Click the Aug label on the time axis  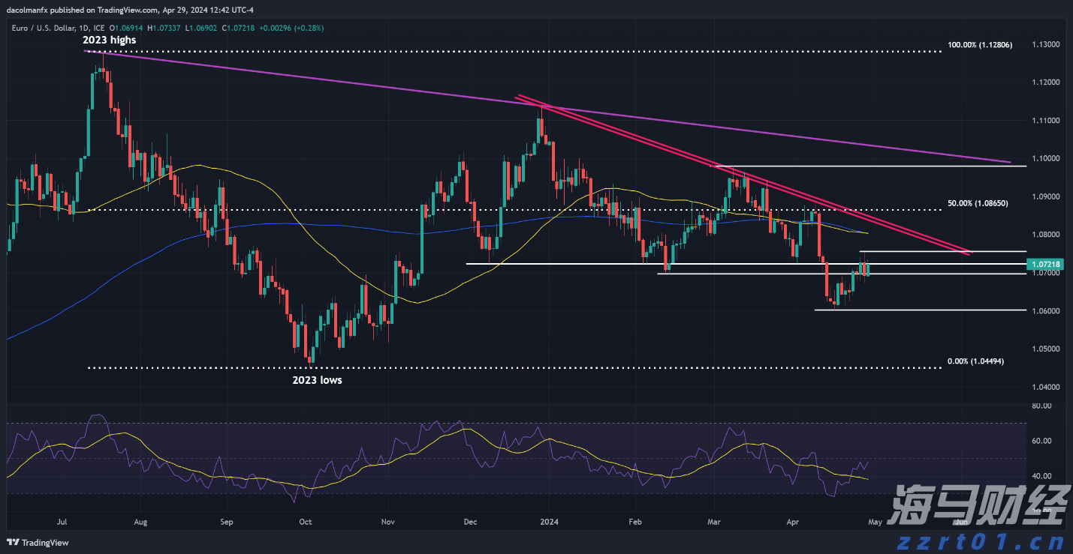click(x=139, y=520)
